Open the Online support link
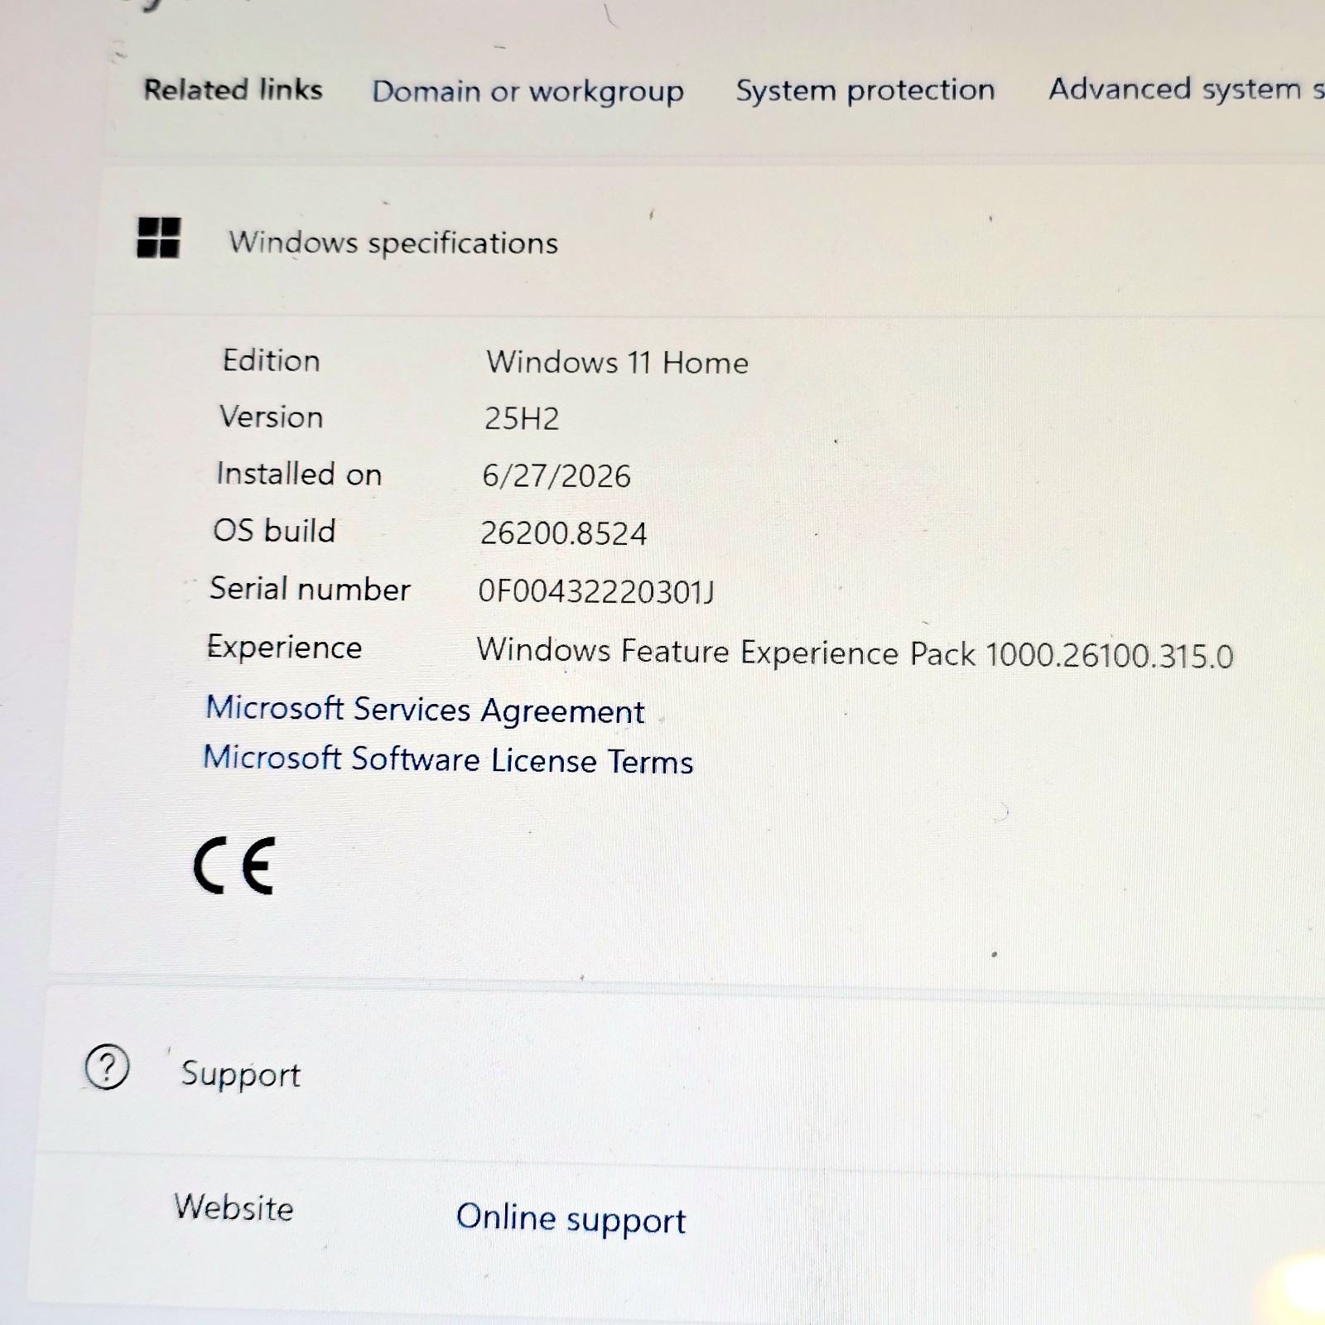 [571, 1218]
